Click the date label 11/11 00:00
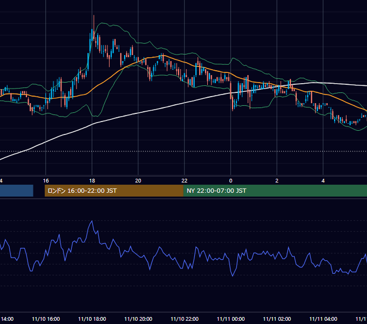The image size is (367, 324). 231,319
